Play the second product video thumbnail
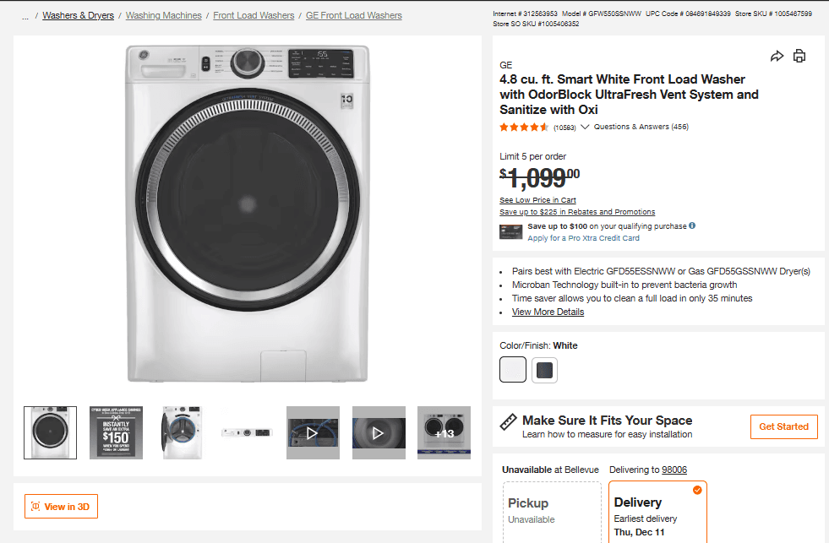Image resolution: width=829 pixels, height=543 pixels. [x=379, y=432]
